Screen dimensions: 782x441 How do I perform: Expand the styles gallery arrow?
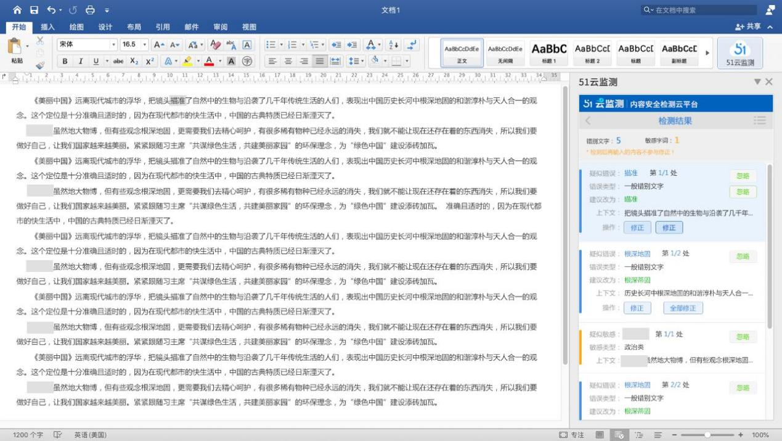707,53
